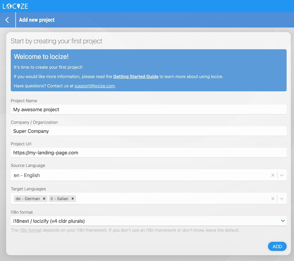Clear all Target Languages

click(x=273, y=199)
